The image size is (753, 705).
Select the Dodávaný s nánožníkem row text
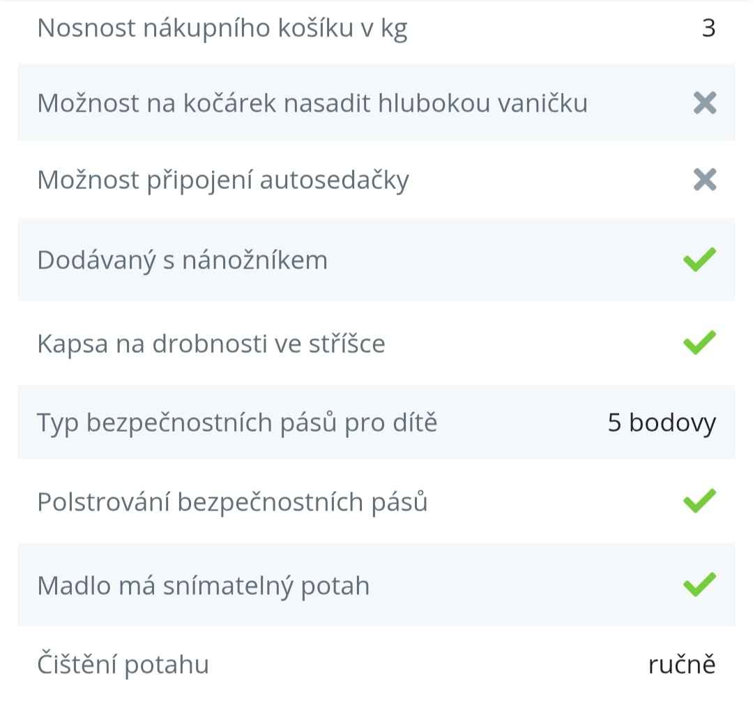[182, 260]
